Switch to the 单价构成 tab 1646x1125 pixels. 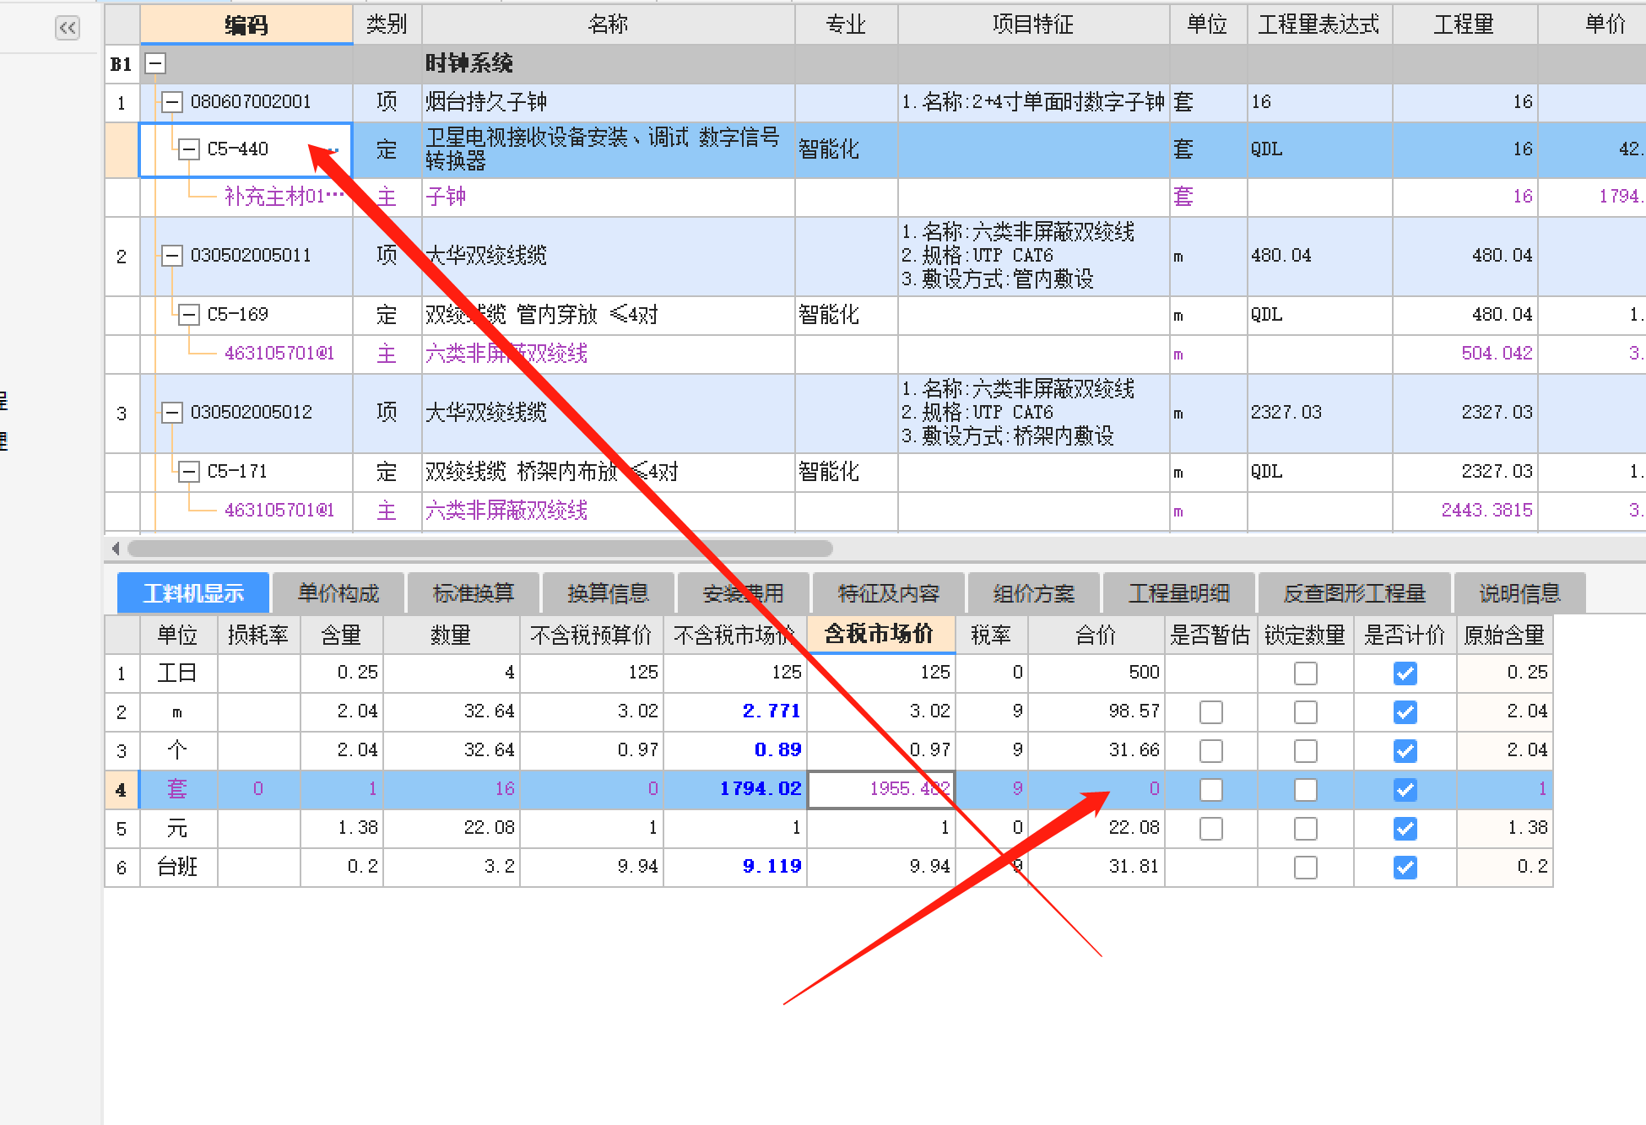click(338, 593)
